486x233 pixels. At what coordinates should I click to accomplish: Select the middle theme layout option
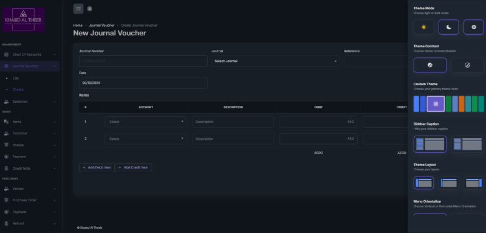449,183
